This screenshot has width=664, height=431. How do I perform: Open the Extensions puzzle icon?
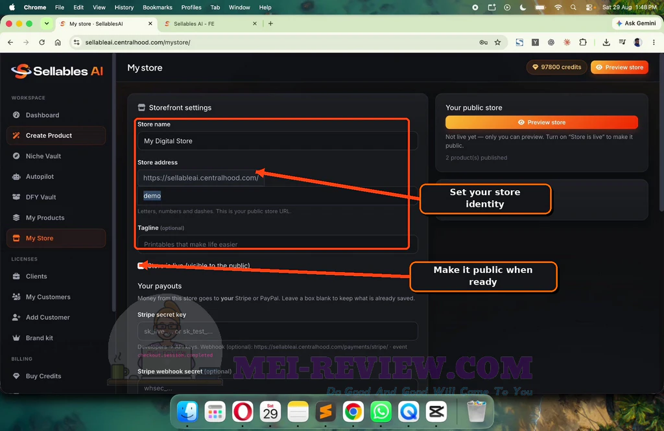(x=583, y=42)
